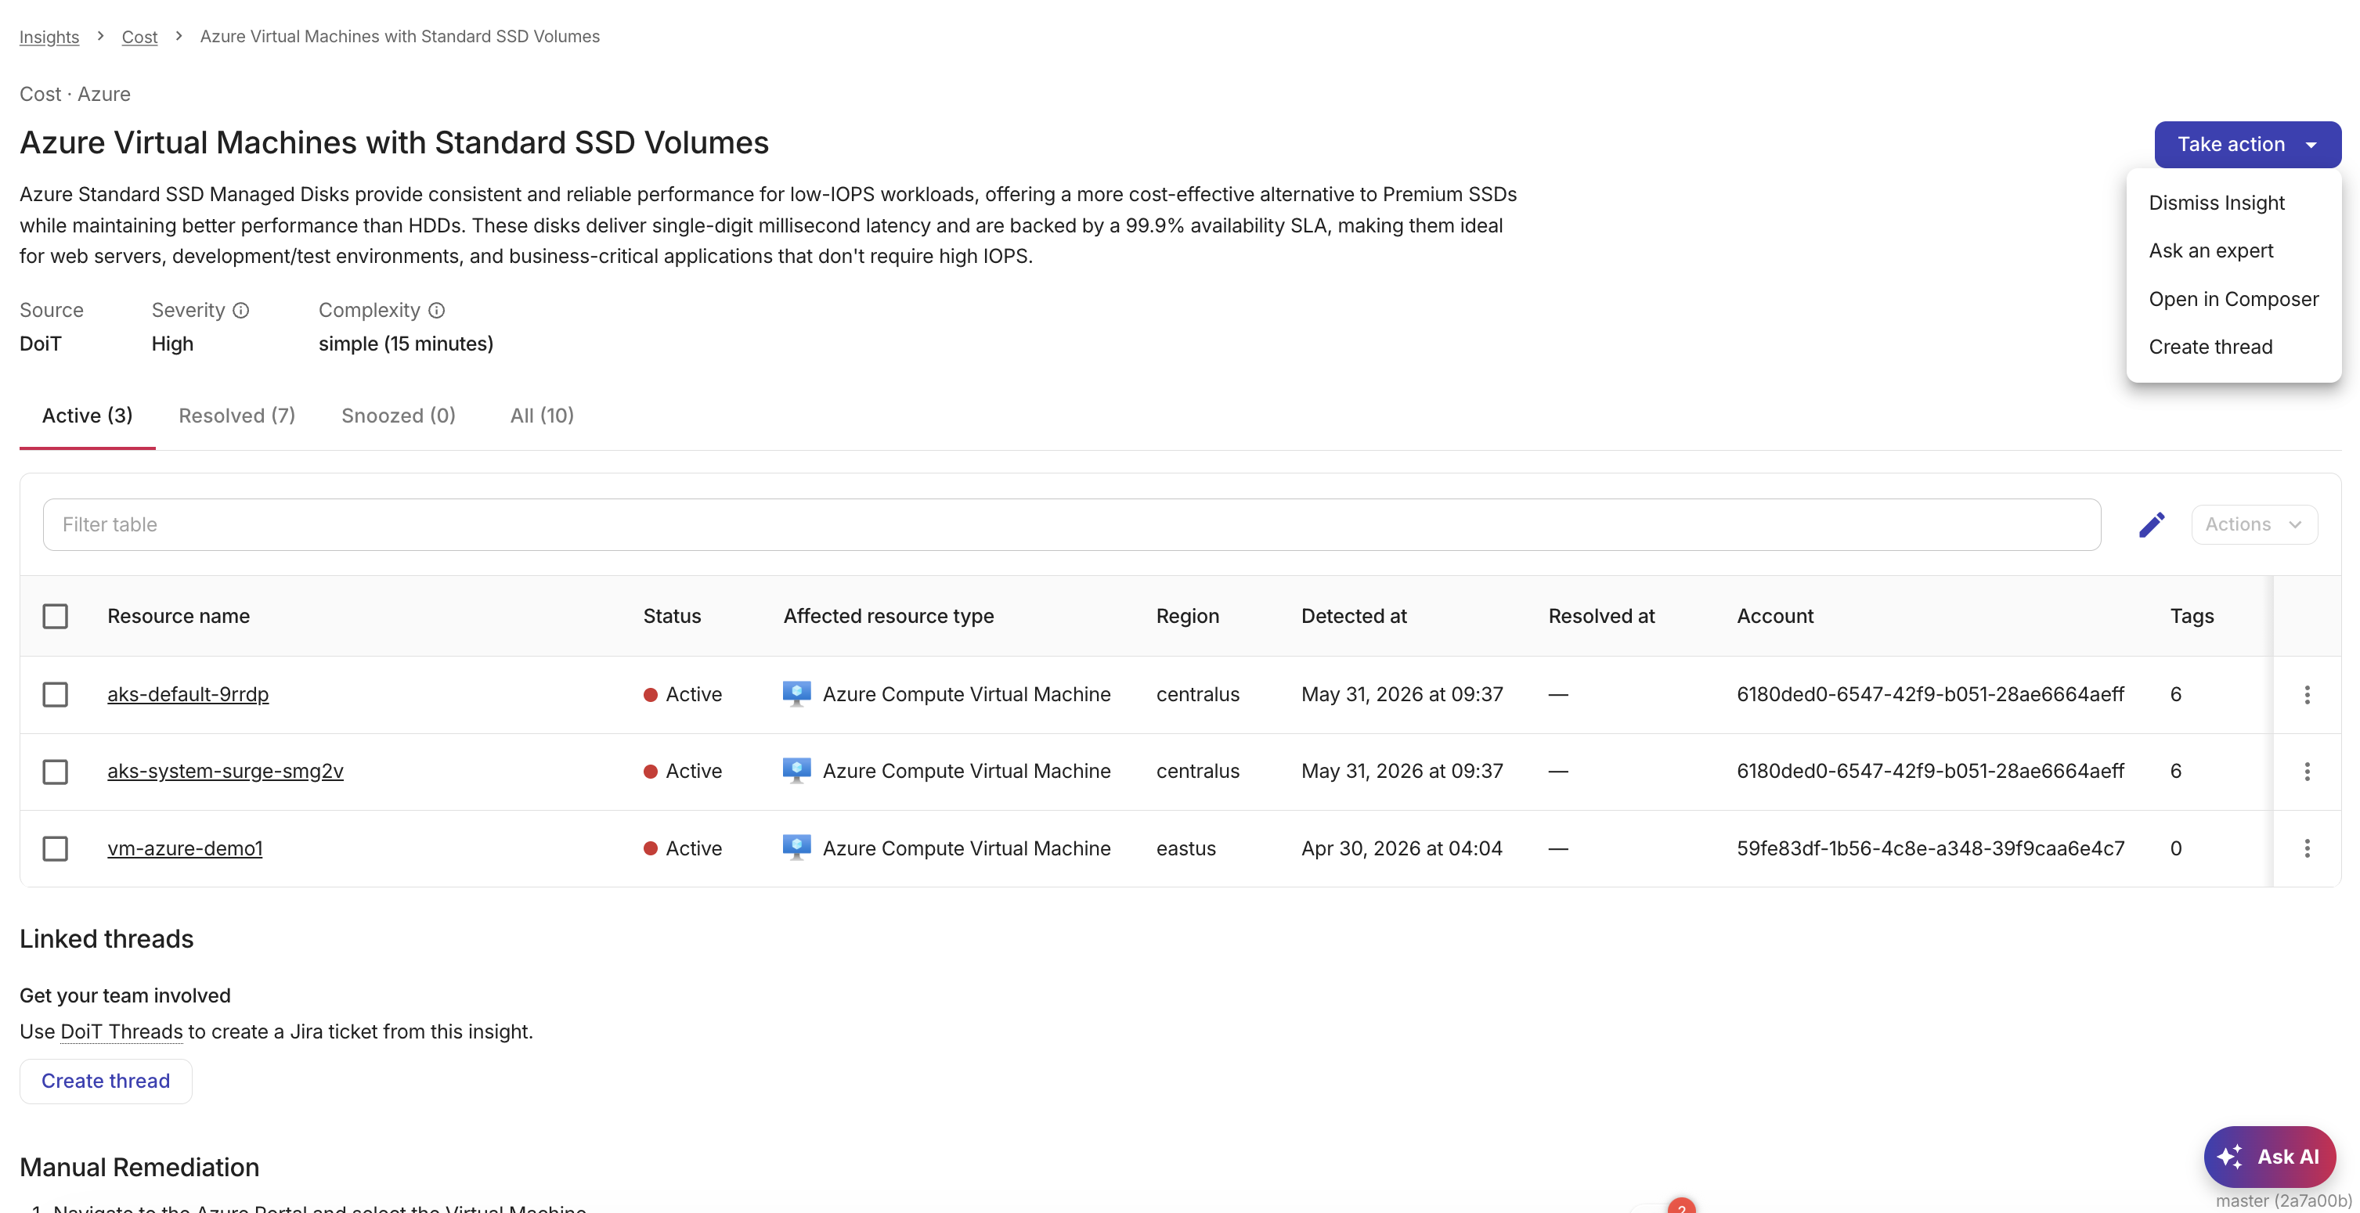
Task: Open the Severity info icon
Action: click(241, 311)
